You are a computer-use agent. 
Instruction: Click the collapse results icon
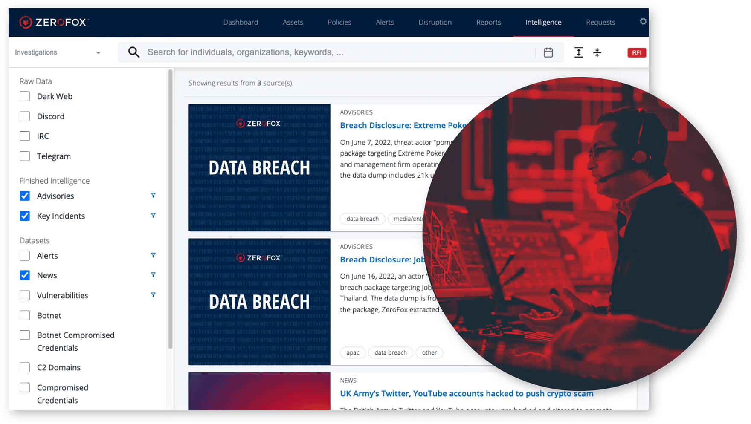[x=597, y=52]
